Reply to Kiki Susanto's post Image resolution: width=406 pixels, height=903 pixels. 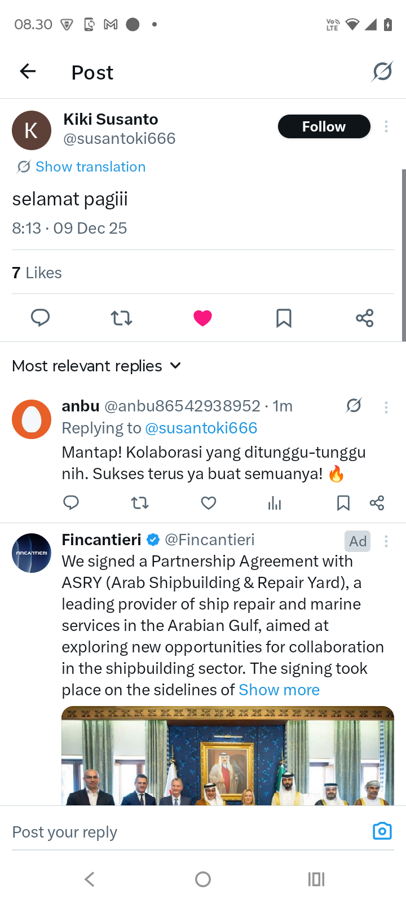point(40,318)
